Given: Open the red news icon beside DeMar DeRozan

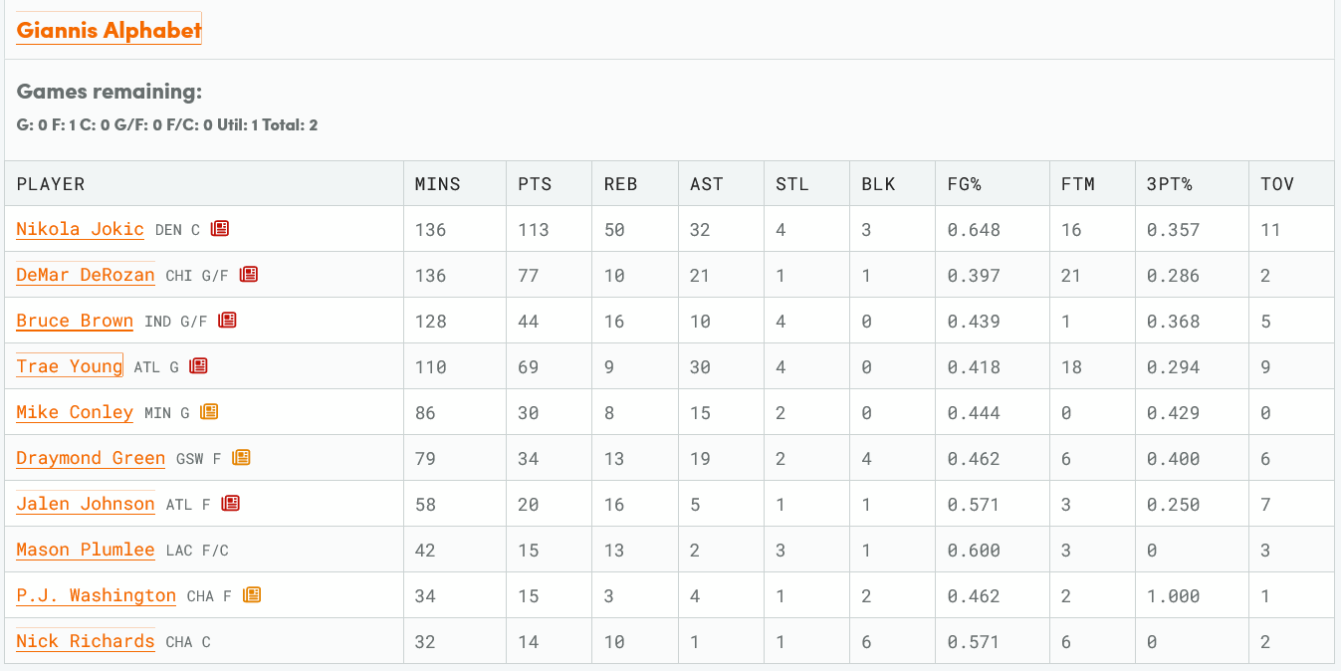Looking at the screenshot, I should [x=249, y=275].
